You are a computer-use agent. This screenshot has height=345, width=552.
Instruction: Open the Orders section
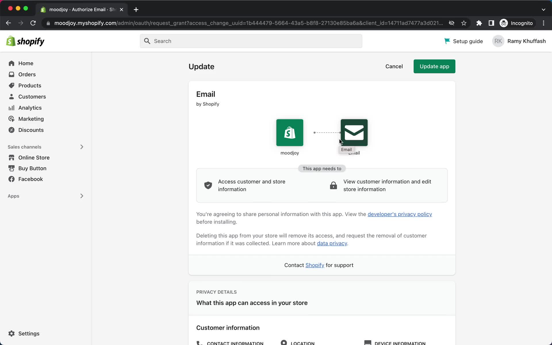coord(27,74)
